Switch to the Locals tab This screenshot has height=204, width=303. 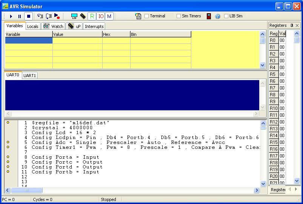pyautogui.click(x=33, y=26)
